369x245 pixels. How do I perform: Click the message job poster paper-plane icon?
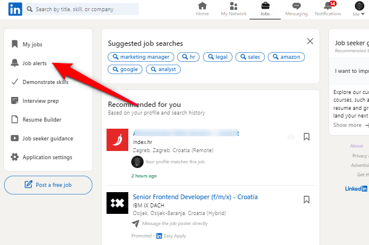click(135, 223)
